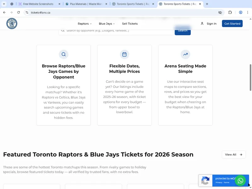Switch to Plus Materials Waste Management tab
Image resolution: width=252 pixels, height=189 pixels.
point(86,4)
